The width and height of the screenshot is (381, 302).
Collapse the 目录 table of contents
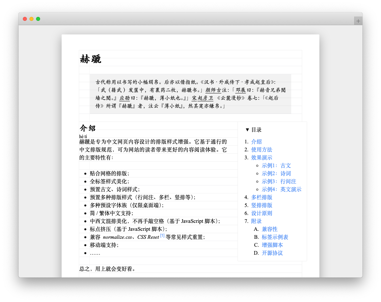click(x=253, y=130)
